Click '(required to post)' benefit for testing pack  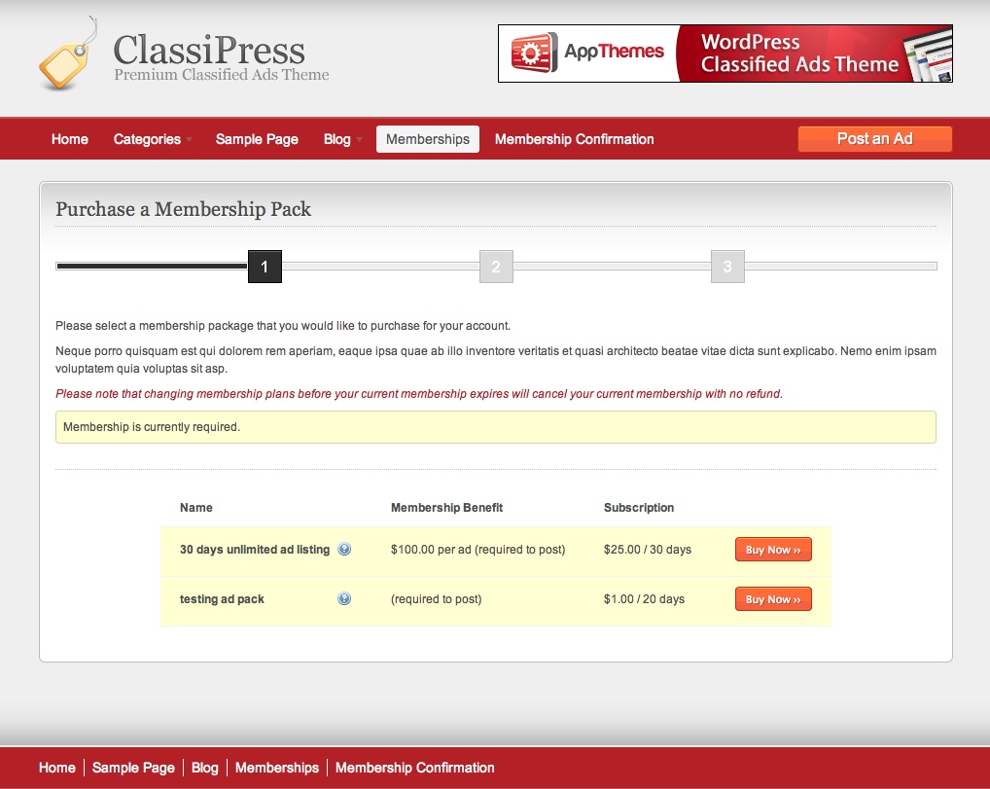(x=436, y=599)
